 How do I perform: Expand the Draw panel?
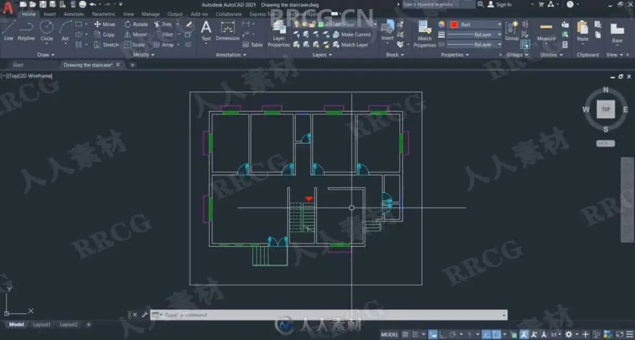coord(45,54)
